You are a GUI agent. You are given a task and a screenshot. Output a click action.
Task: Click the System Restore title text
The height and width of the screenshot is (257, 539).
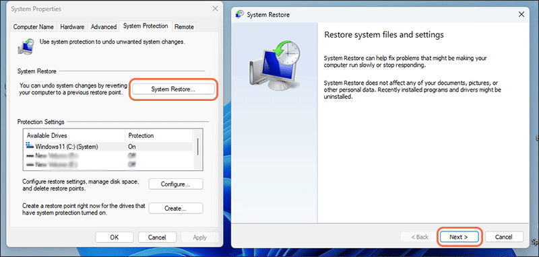point(268,15)
